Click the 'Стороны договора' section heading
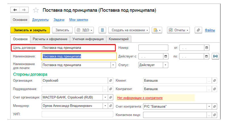This screenshot has width=229, height=123. click(x=30, y=74)
